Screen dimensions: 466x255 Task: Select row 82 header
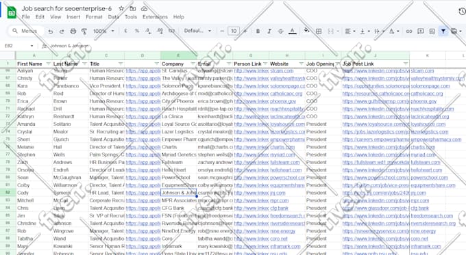tap(8, 193)
